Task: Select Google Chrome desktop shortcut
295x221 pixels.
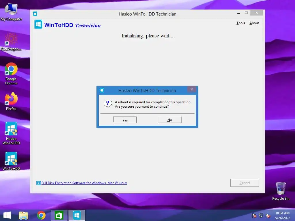Action: (x=11, y=74)
